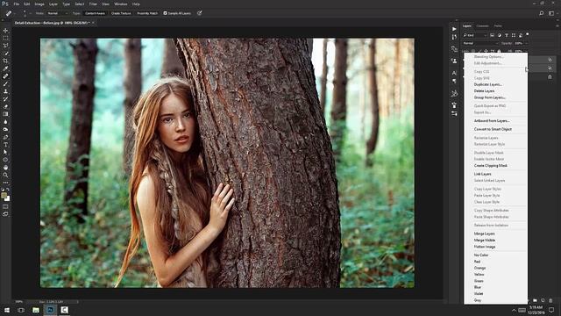Screen dimensions: 561x316
Task: Choose Red label color in context menu
Action: click(x=477, y=262)
